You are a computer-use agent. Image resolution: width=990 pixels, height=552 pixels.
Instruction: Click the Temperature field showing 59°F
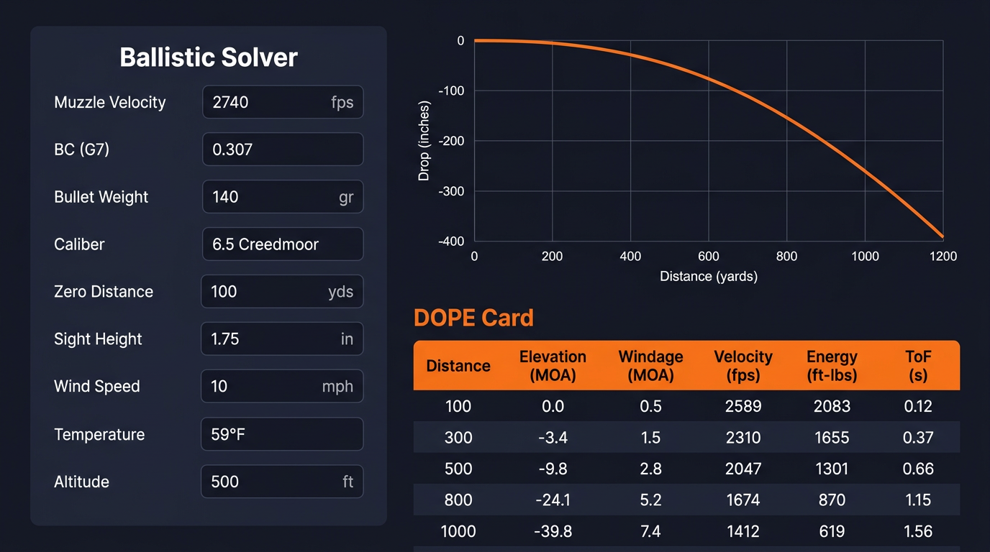pyautogui.click(x=282, y=434)
